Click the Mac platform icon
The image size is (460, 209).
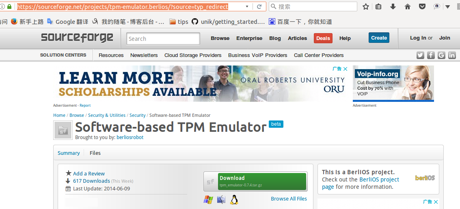[x=221, y=200]
